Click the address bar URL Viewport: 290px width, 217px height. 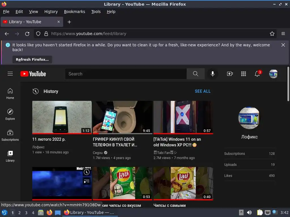pyautogui.click(x=89, y=34)
